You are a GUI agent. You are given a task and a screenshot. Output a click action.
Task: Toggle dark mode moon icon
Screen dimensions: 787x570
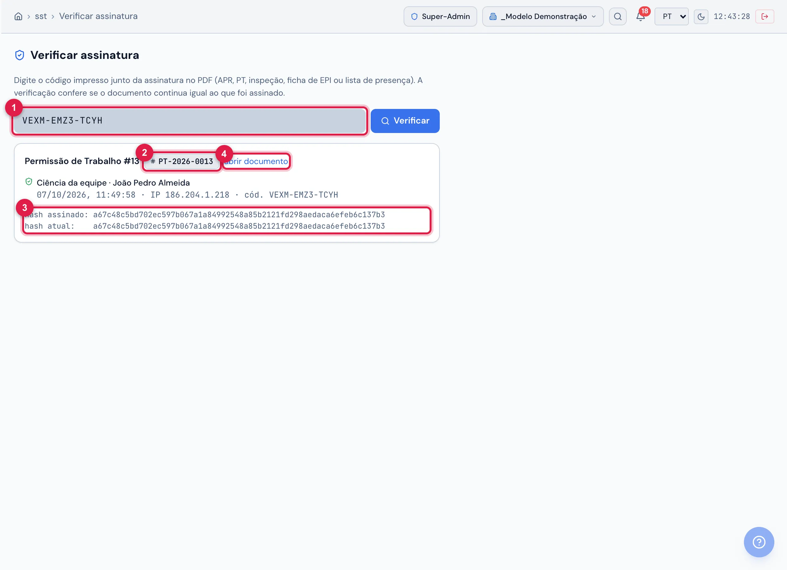[701, 16]
